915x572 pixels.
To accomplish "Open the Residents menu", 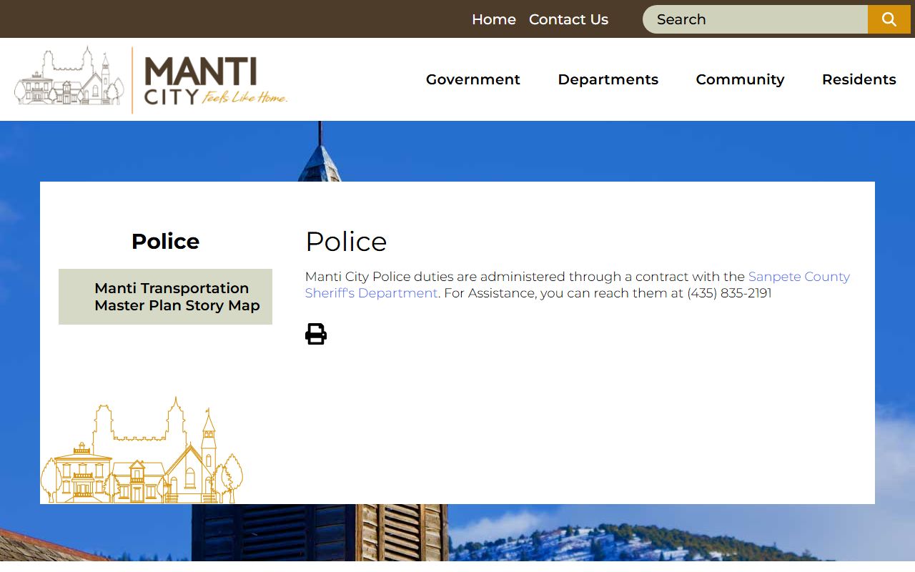I will [859, 79].
